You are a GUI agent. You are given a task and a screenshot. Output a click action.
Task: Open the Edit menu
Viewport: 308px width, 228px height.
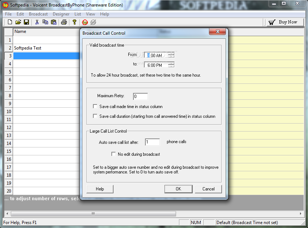point(20,14)
